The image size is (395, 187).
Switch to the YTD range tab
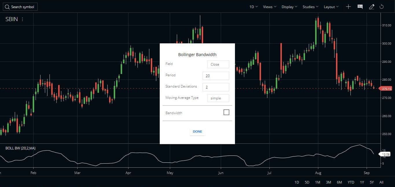click(x=351, y=182)
